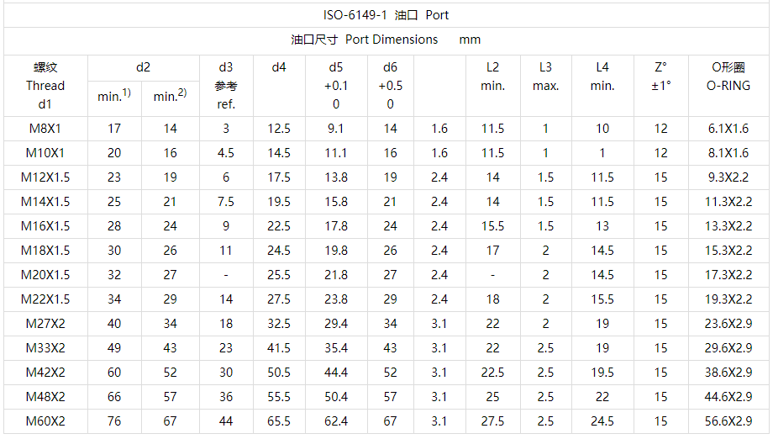Click O-ring value 23.6X2.9
The width and height of the screenshot is (773, 439).
[x=728, y=324]
